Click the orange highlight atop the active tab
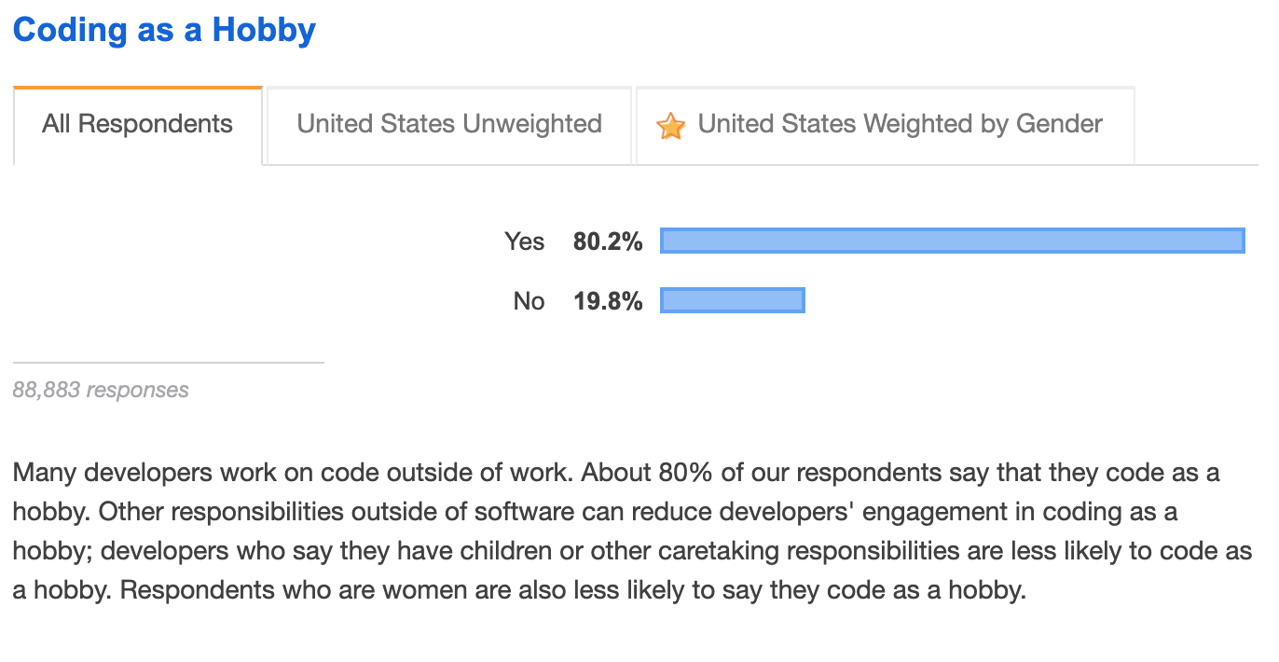 [x=138, y=88]
